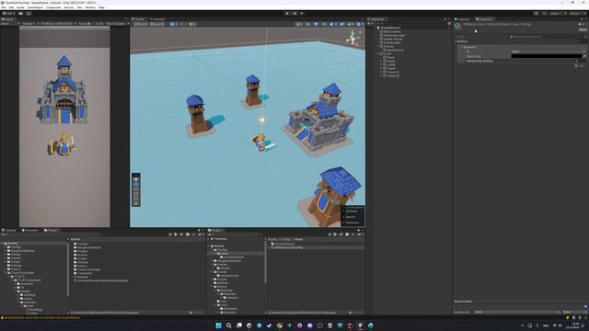
Task: Open the Pivot mode dropdown in Scene view
Action: point(141,24)
